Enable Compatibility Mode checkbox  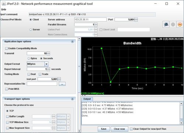tap(6, 48)
